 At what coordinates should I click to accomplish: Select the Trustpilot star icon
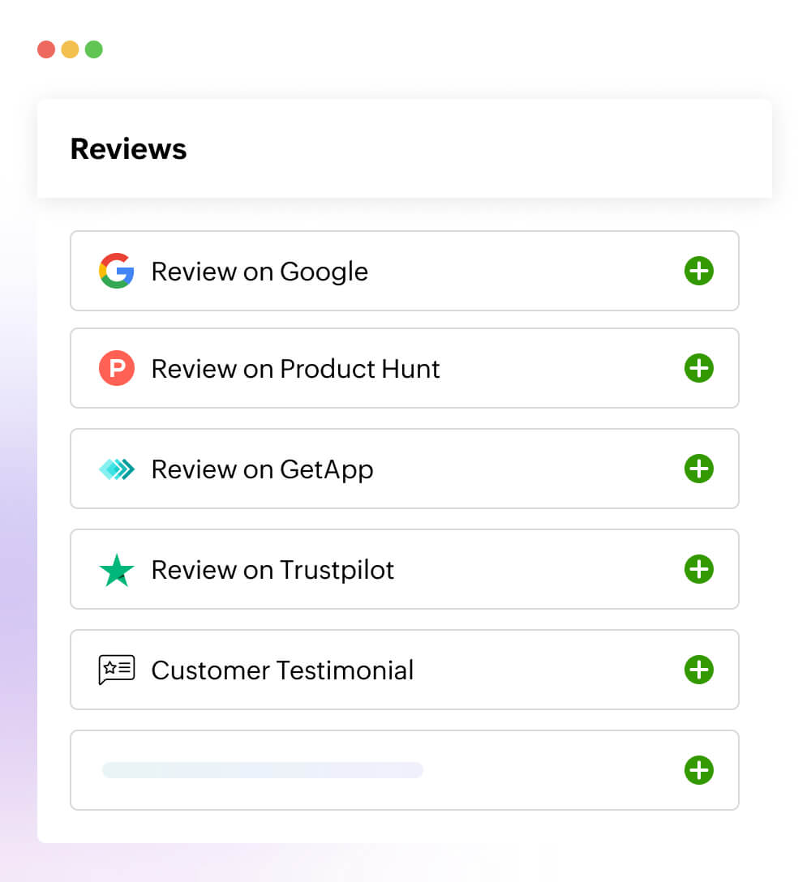116,569
